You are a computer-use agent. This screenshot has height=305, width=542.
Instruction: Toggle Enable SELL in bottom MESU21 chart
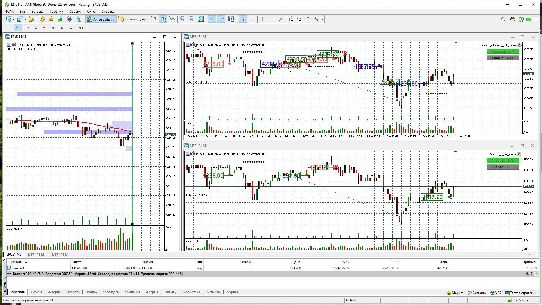pyautogui.click(x=503, y=167)
